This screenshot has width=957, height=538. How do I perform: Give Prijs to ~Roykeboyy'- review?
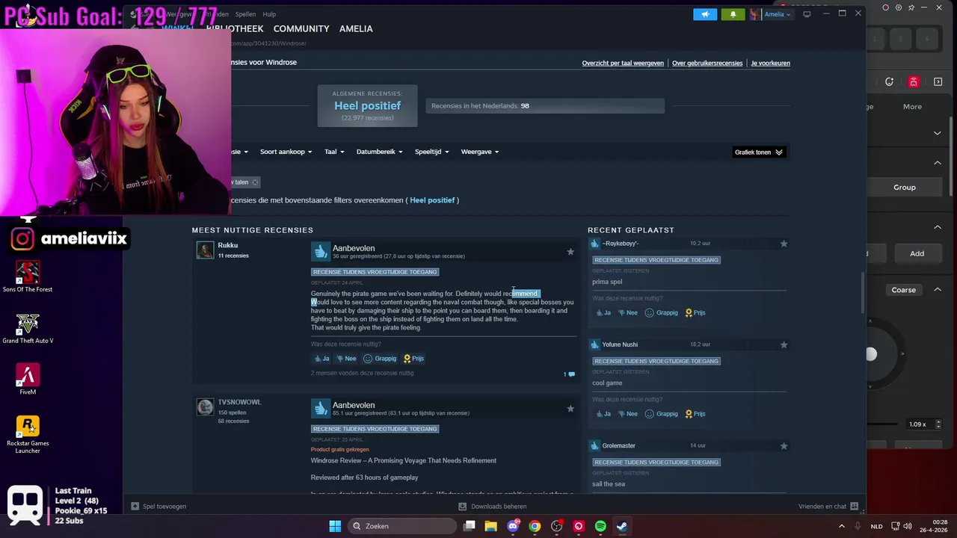[695, 313]
